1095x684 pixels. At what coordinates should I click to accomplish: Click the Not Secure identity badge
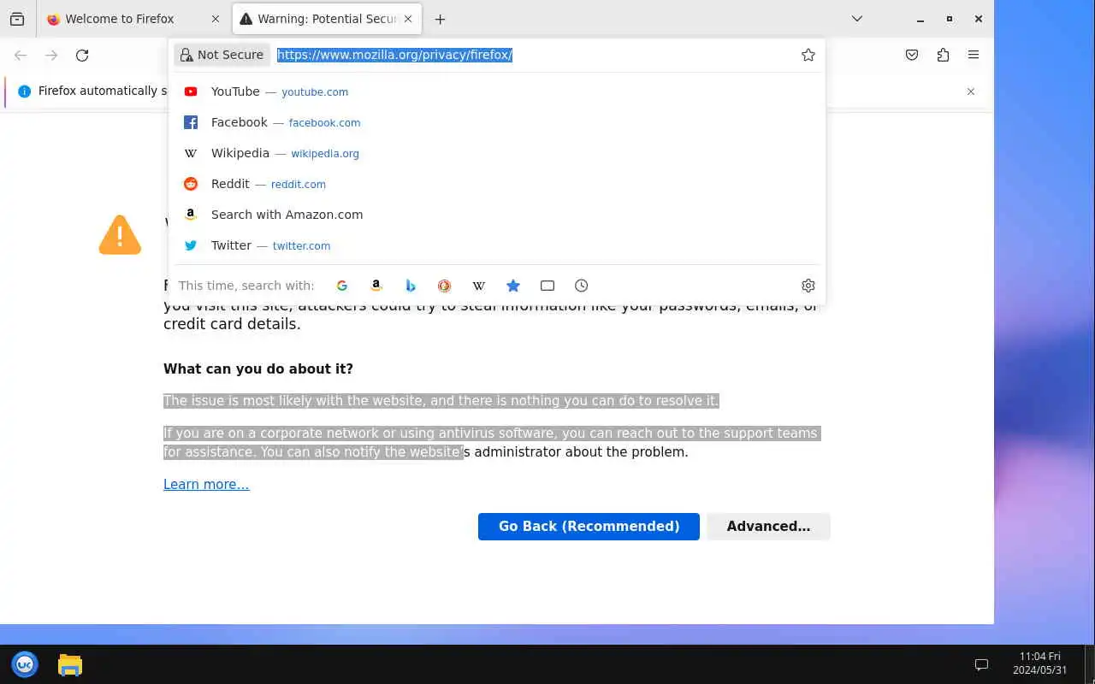222,55
